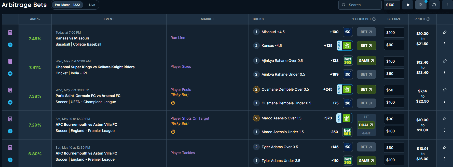This screenshot has height=167, width=453.
Task: Click green BET button for Ousmane Dembélé Over
Action: 366,89
